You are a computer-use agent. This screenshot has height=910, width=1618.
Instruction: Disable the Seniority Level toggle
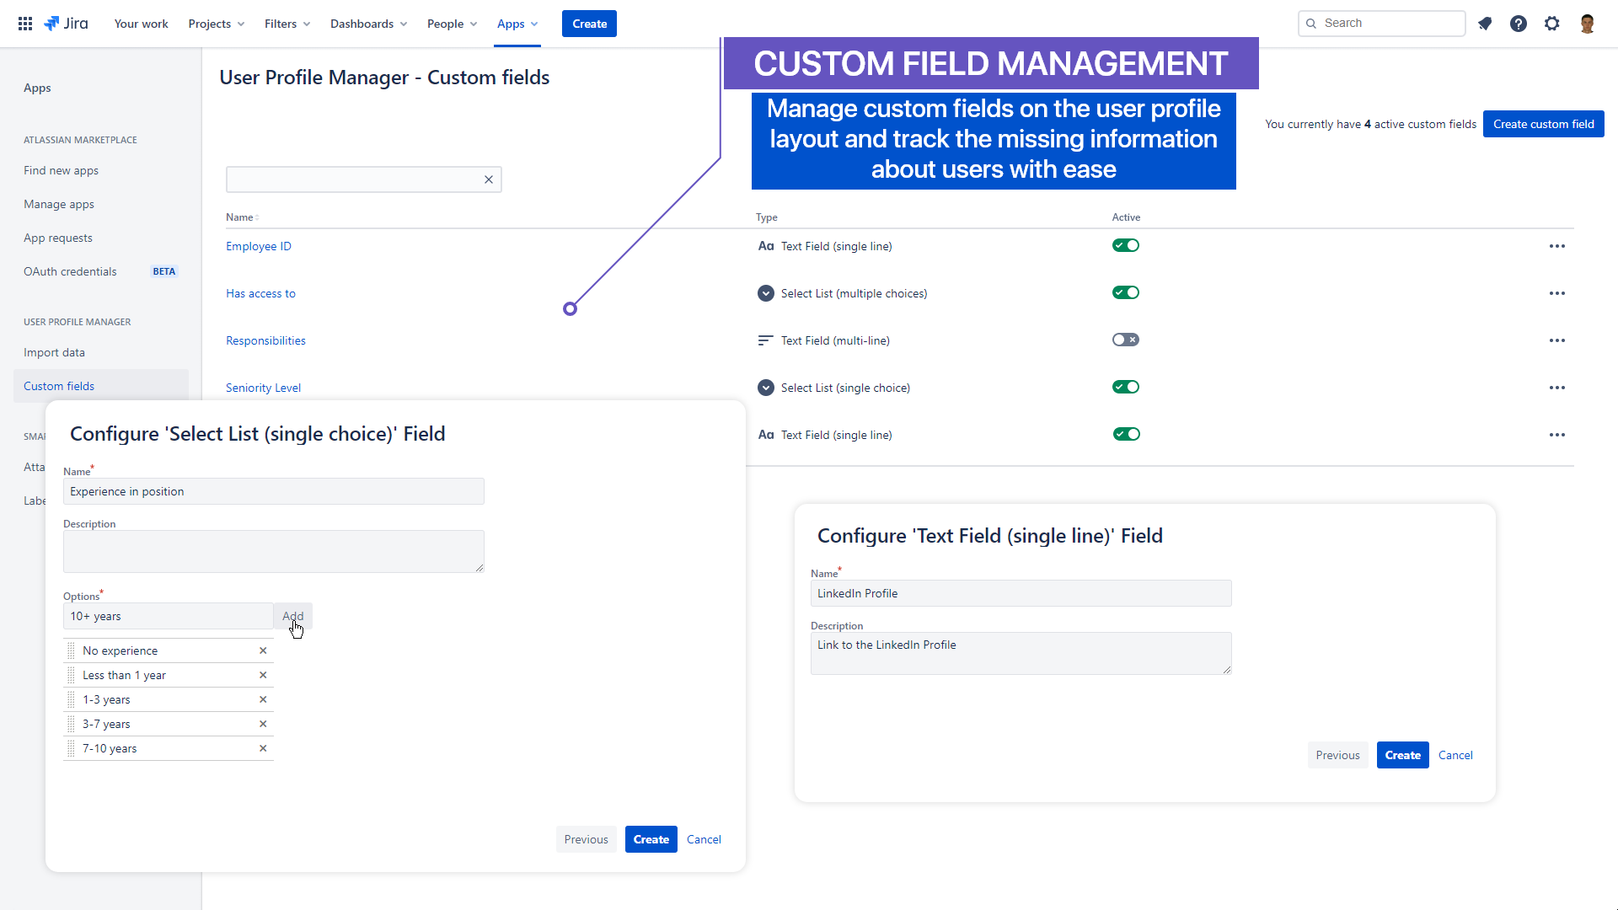click(1126, 387)
